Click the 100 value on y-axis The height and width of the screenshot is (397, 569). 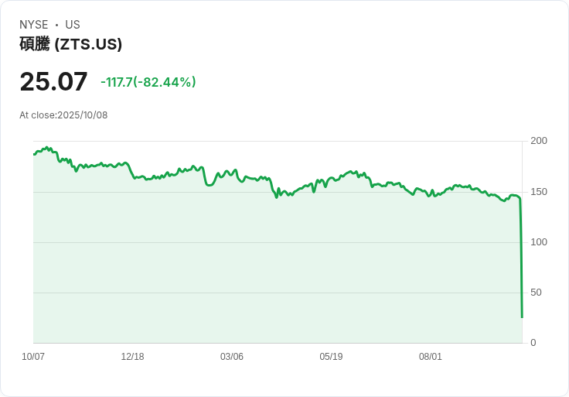[539, 242]
